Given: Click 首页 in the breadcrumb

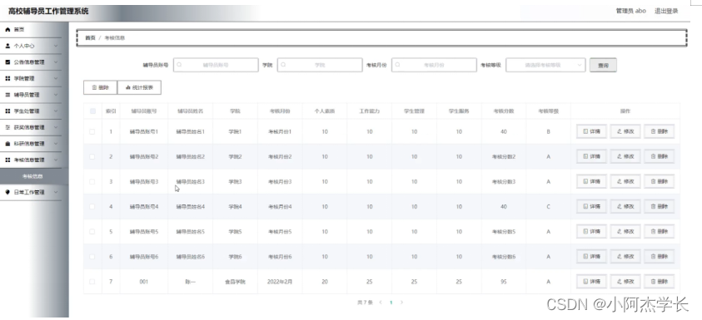Looking at the screenshot, I should click(91, 38).
